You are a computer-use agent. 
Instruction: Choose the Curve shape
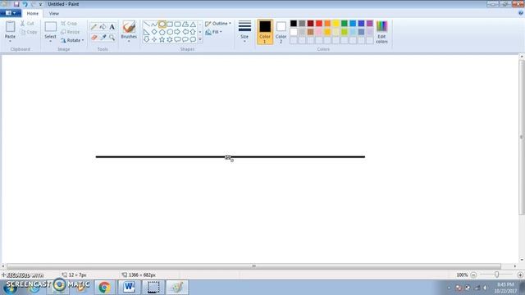coord(154,24)
